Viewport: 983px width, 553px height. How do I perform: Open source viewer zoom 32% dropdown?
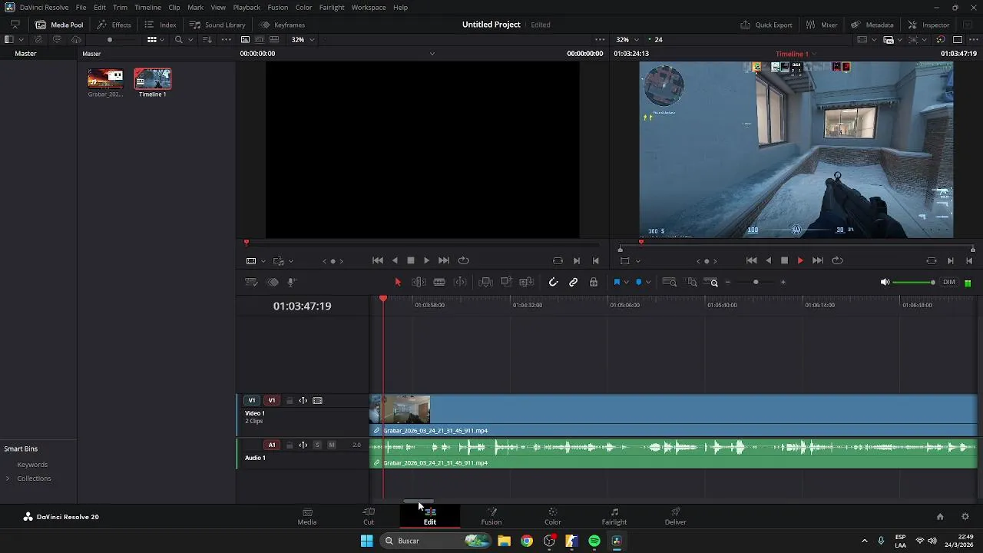coord(303,39)
